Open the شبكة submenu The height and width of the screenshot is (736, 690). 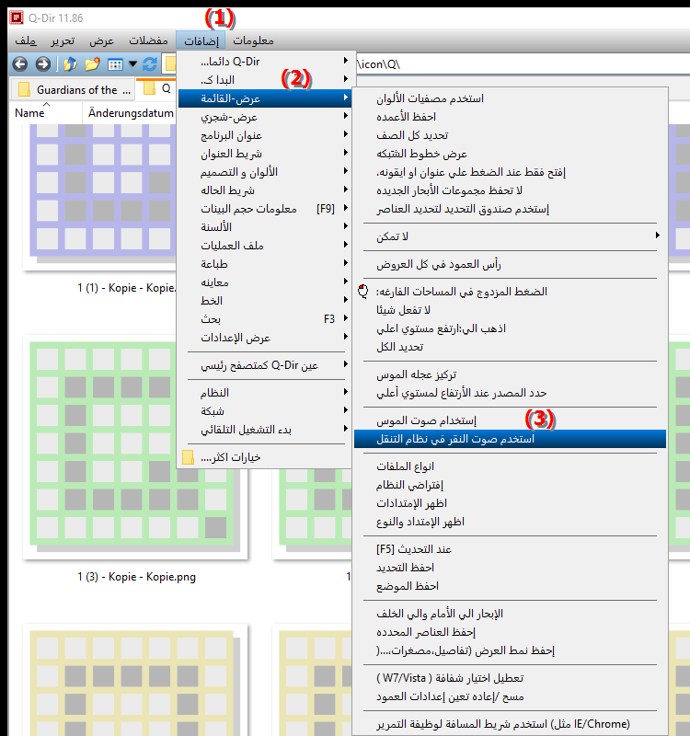tap(265, 410)
